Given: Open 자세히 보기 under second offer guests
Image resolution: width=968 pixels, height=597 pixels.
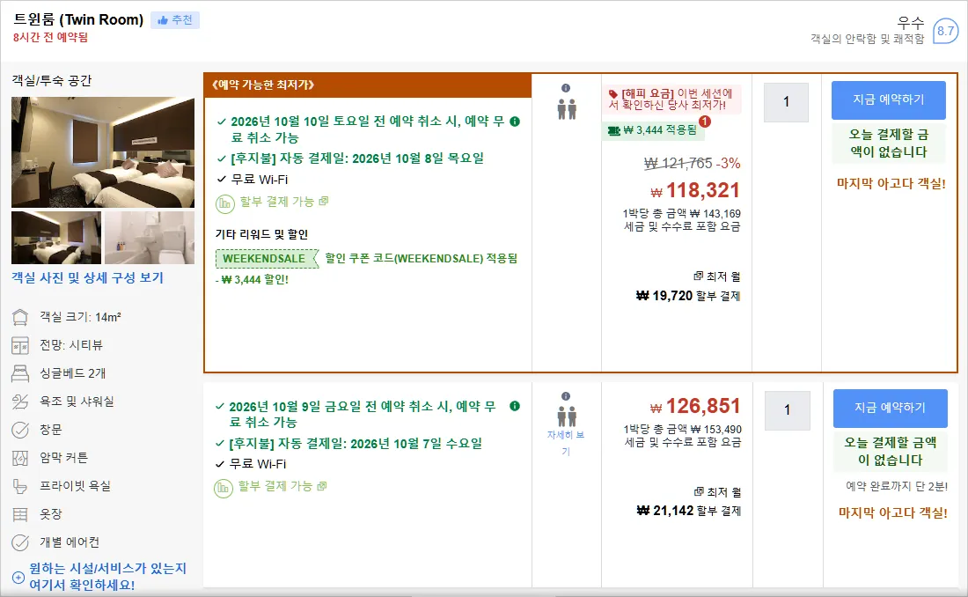Looking at the screenshot, I should click(566, 443).
